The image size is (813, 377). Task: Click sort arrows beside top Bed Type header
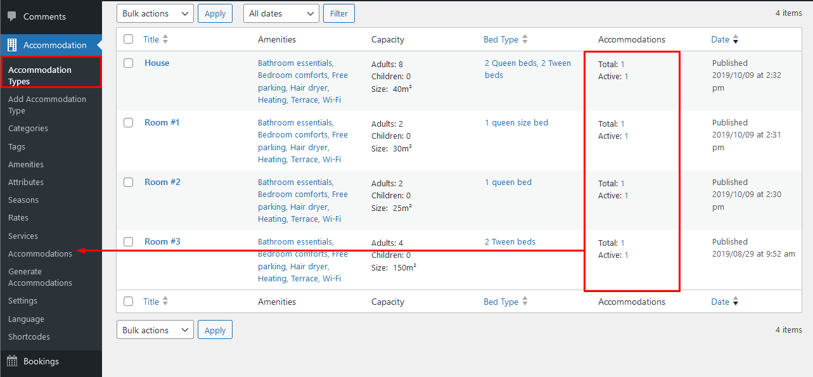(x=525, y=39)
